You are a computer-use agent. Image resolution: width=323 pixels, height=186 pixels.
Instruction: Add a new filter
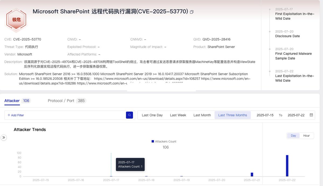point(16,115)
